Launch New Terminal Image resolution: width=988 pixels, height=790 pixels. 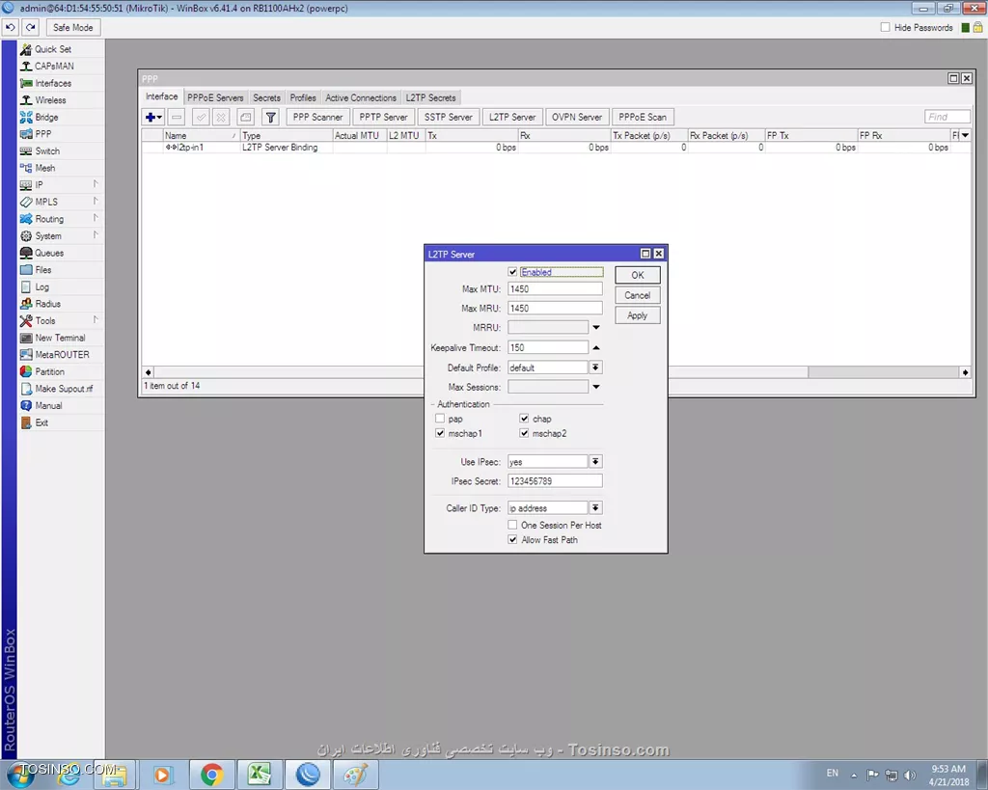coord(61,338)
